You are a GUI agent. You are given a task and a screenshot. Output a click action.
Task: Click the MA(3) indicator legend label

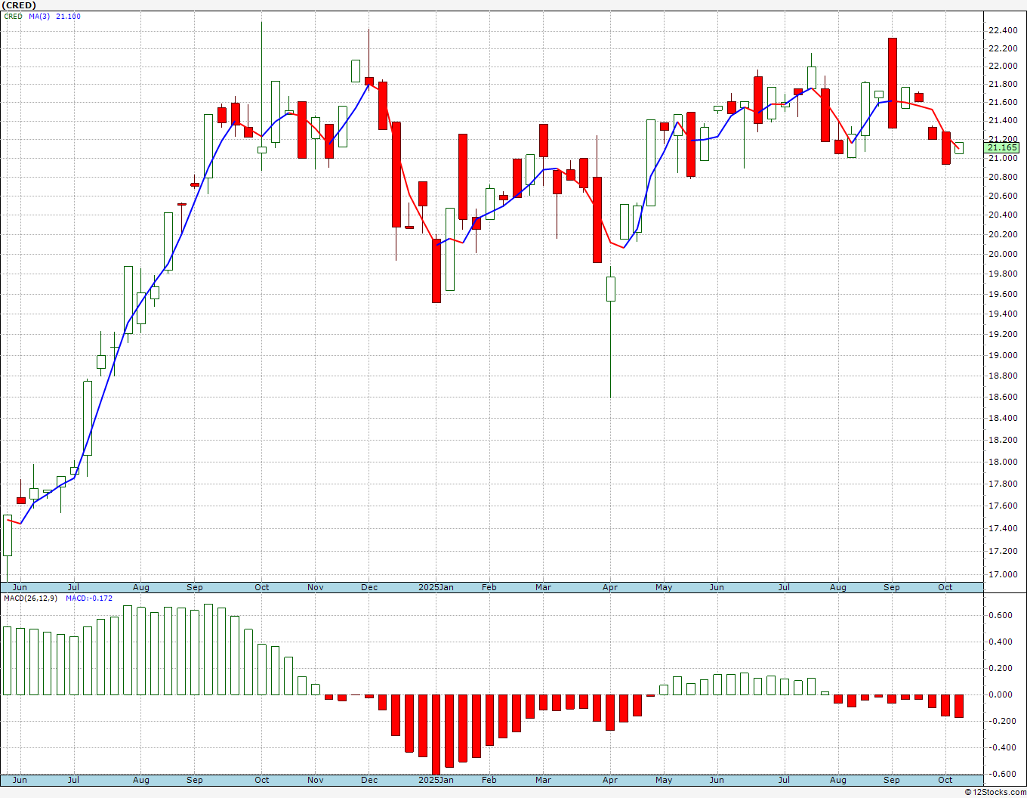click(40, 16)
